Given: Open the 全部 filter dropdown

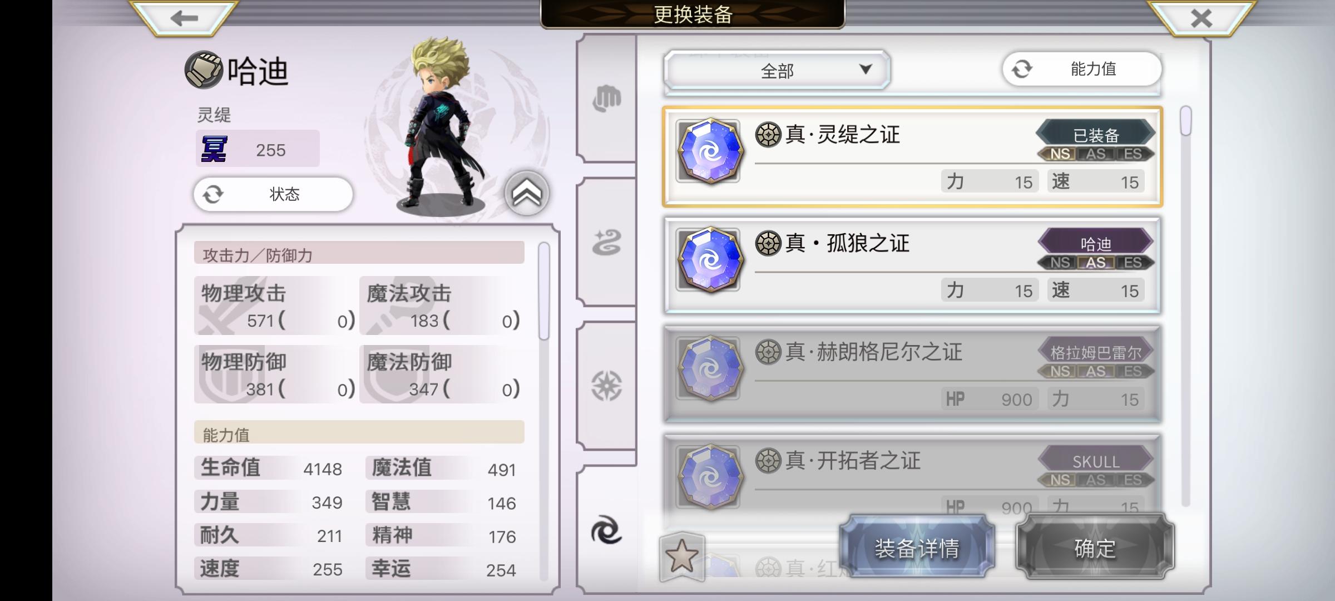Looking at the screenshot, I should [x=777, y=70].
